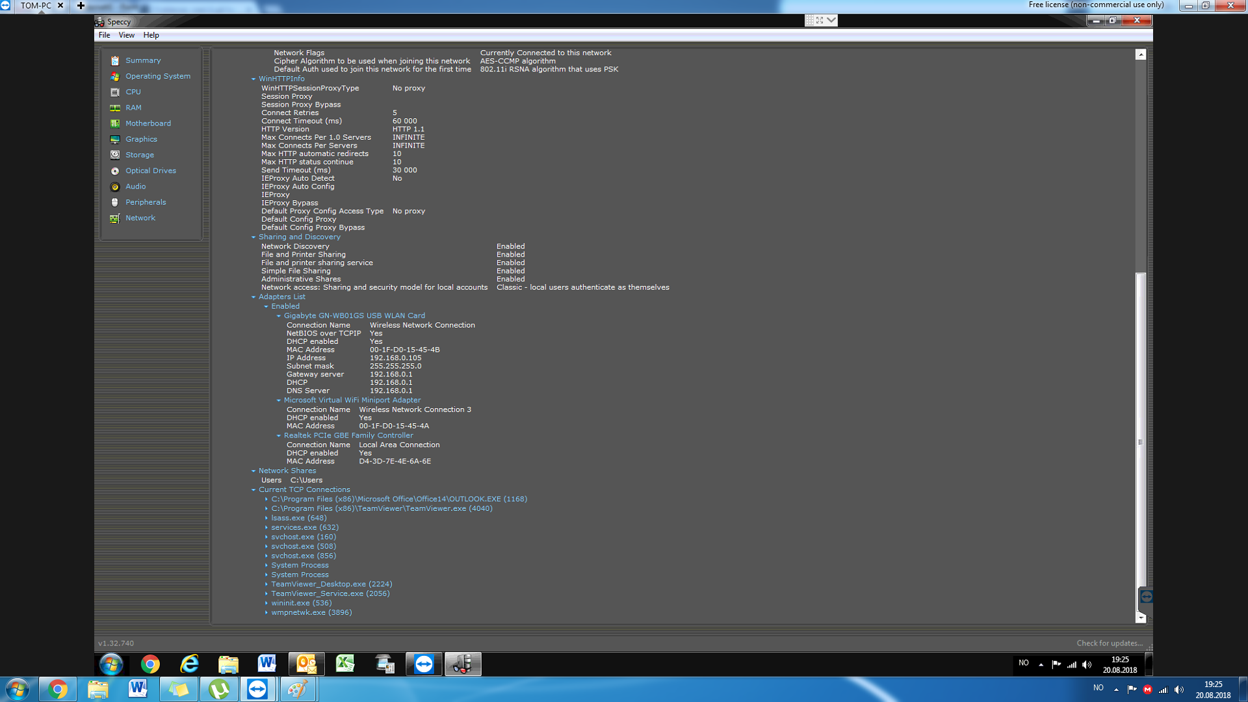Click scrollbar down arrow in Speccy panel
The width and height of the screenshot is (1248, 702).
pyautogui.click(x=1141, y=617)
